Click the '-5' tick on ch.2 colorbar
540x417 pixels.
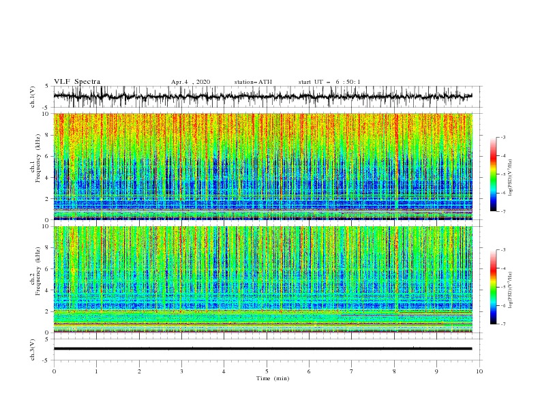pyautogui.click(x=502, y=287)
